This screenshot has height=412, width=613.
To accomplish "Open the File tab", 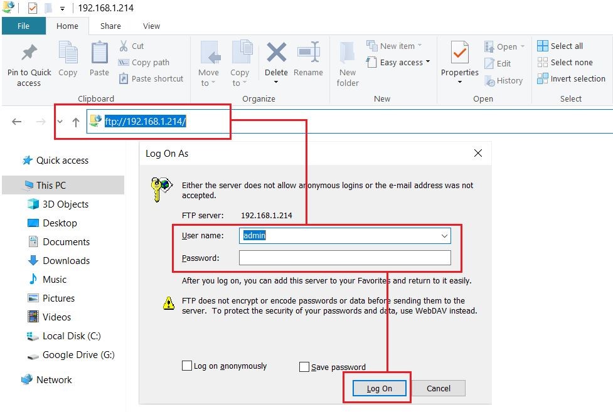I will click(x=23, y=26).
